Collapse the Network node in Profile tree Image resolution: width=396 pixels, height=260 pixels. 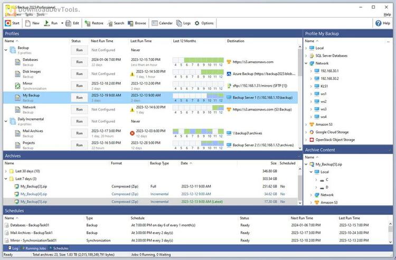pos(306,63)
